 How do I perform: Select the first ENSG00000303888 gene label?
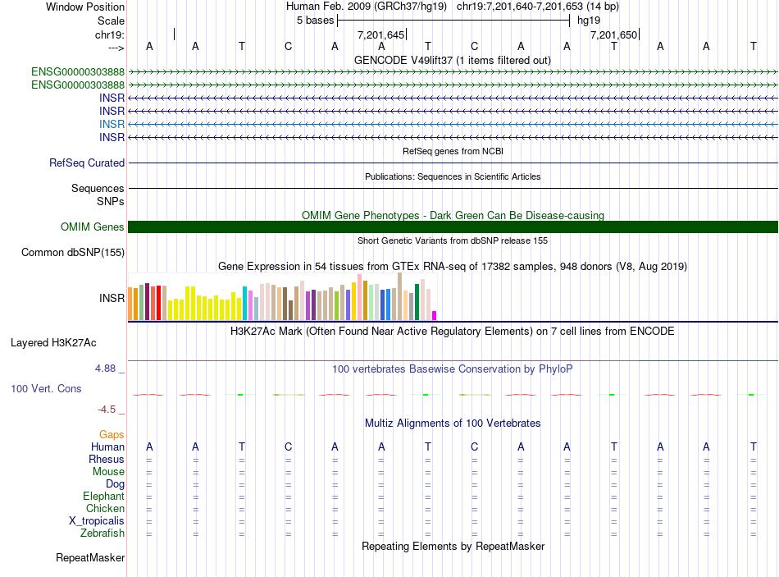(x=78, y=71)
